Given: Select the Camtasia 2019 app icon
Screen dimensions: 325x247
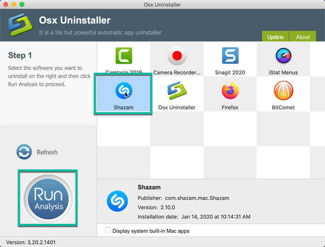Looking at the screenshot, I should tap(124, 56).
